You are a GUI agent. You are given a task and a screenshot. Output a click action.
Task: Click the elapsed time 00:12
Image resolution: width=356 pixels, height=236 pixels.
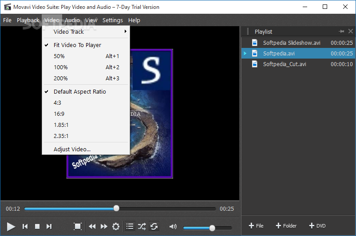pyautogui.click(x=13, y=208)
